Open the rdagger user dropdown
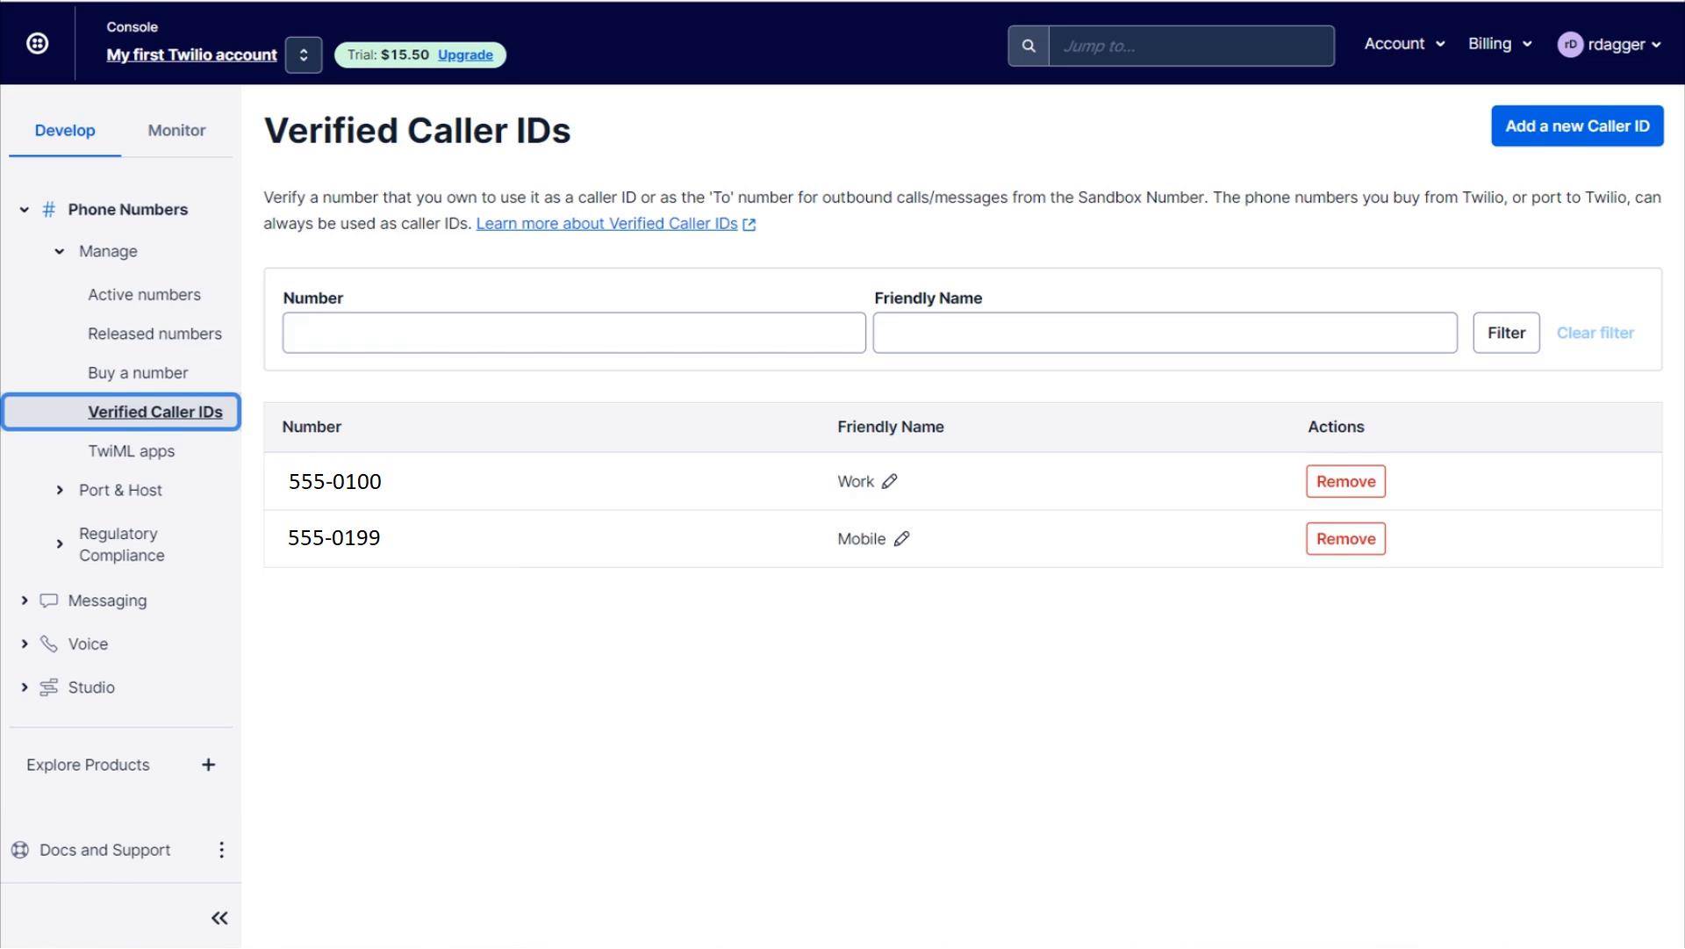 pos(1610,44)
